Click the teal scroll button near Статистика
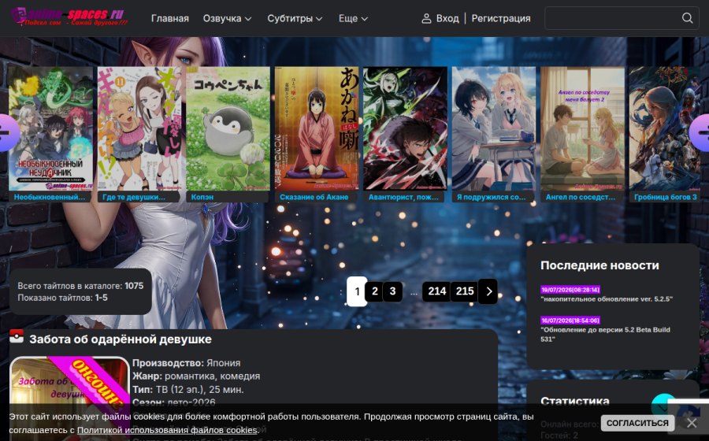The height and width of the screenshot is (441, 709). (663, 405)
